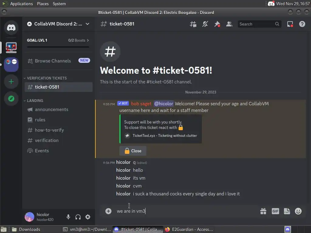Open the 0/2 Boosts goal link
The image size is (311, 233).
point(79,40)
